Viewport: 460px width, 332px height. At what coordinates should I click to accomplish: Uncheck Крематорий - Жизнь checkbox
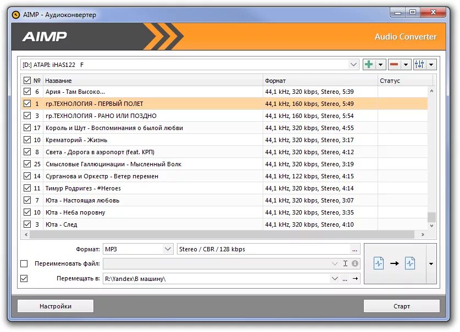click(x=27, y=140)
